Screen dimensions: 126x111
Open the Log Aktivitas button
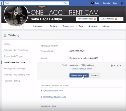108,19
